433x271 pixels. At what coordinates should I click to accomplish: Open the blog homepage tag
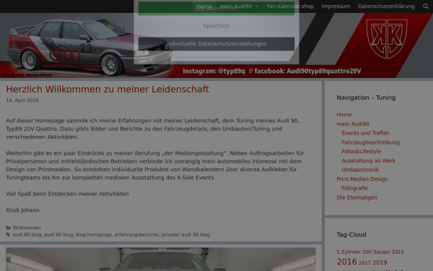click(x=94, y=234)
